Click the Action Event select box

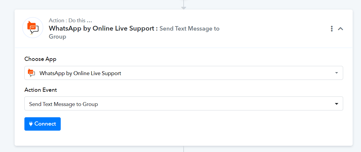(x=184, y=103)
